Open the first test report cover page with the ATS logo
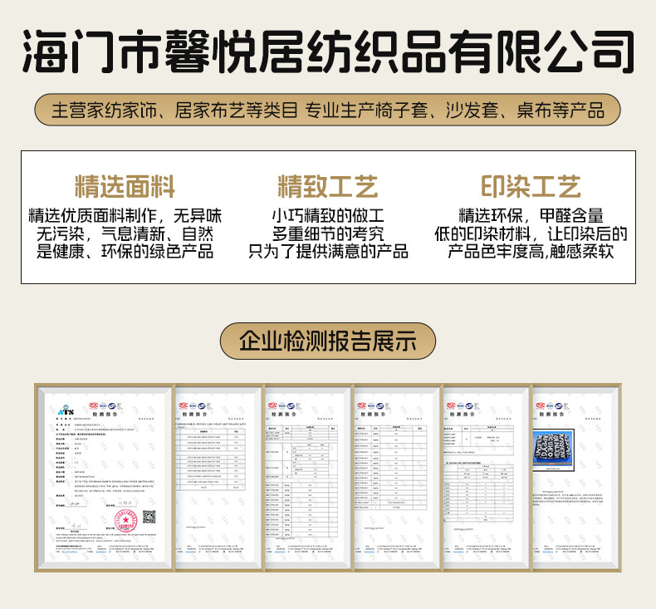 coord(105,478)
